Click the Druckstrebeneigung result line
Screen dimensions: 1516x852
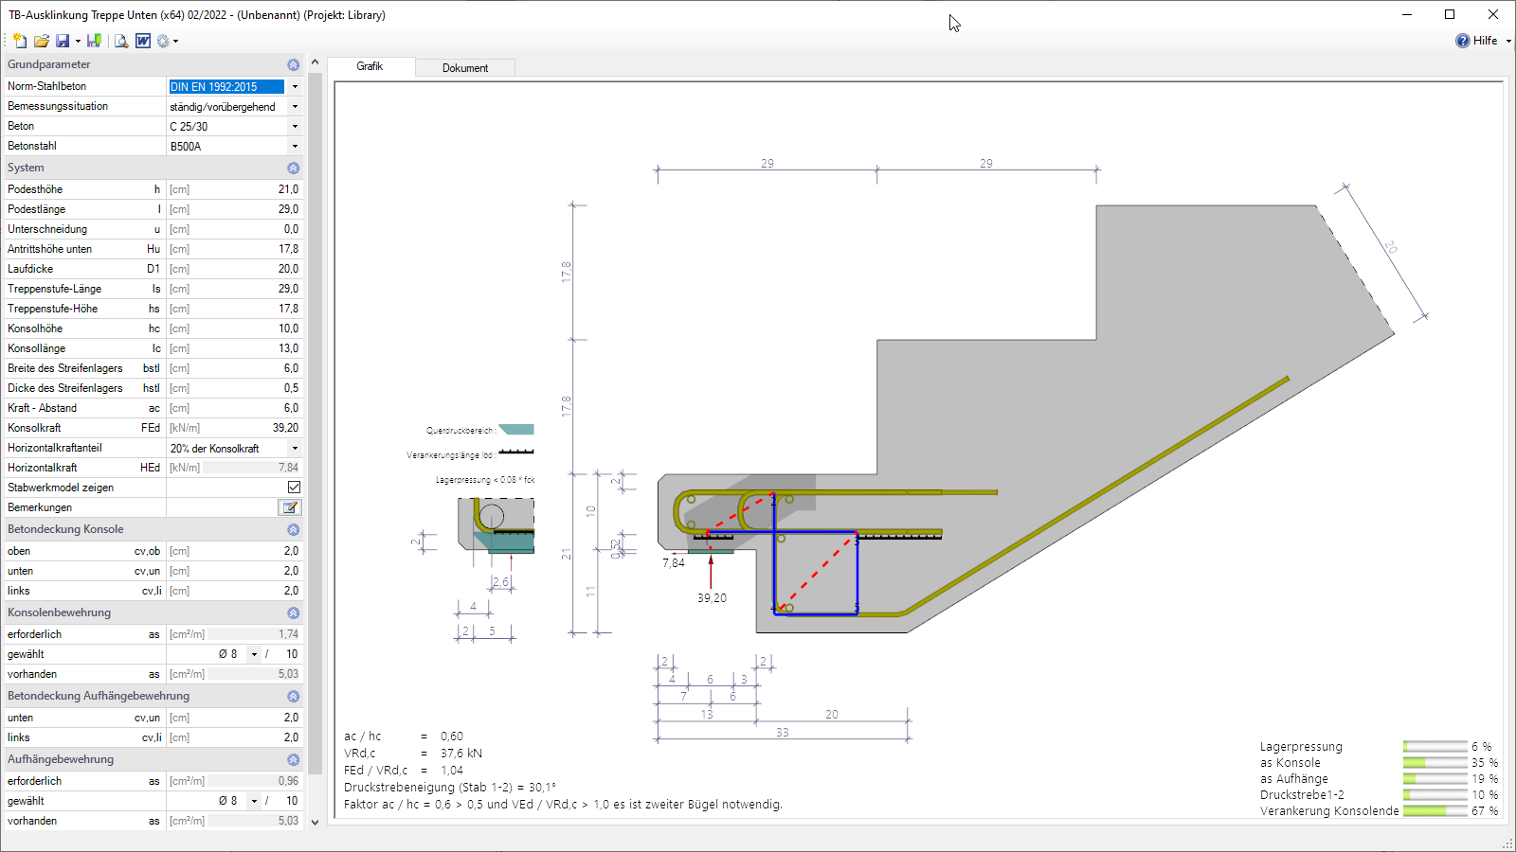(450, 787)
